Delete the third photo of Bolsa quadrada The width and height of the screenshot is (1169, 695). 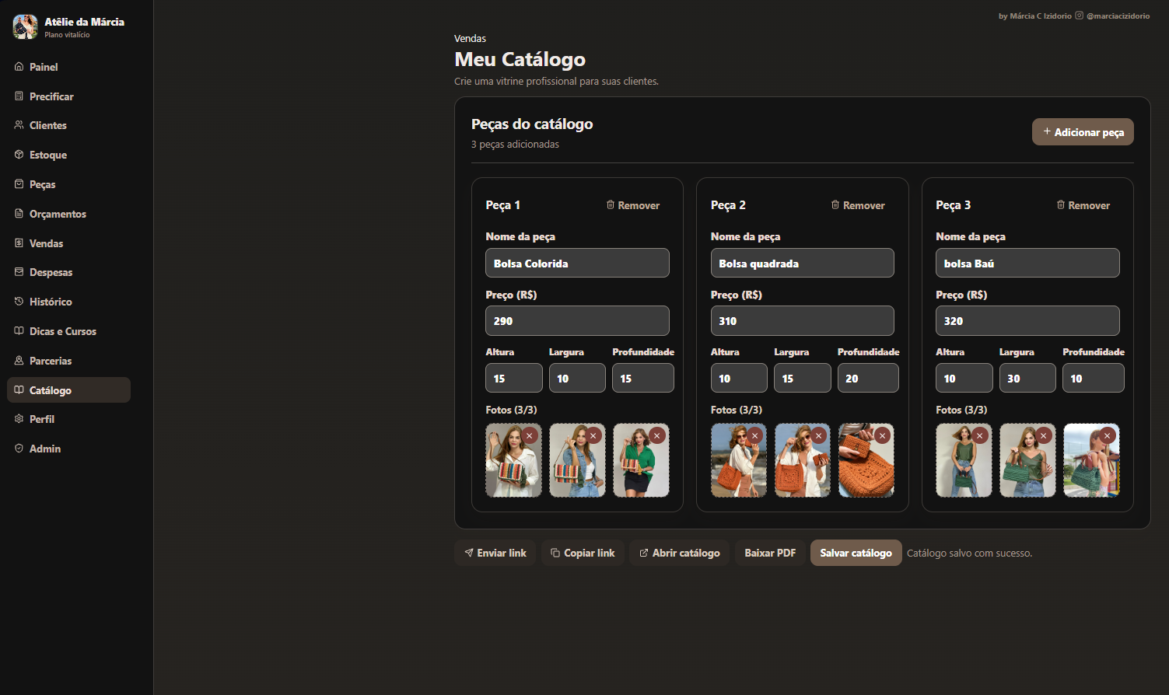882,435
